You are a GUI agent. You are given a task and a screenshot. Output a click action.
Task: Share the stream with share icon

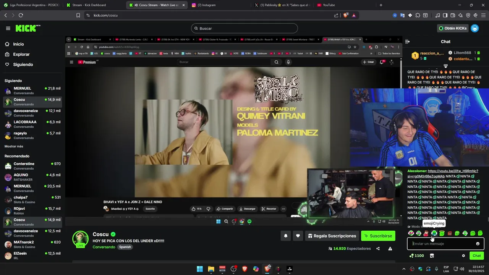(x=378, y=249)
